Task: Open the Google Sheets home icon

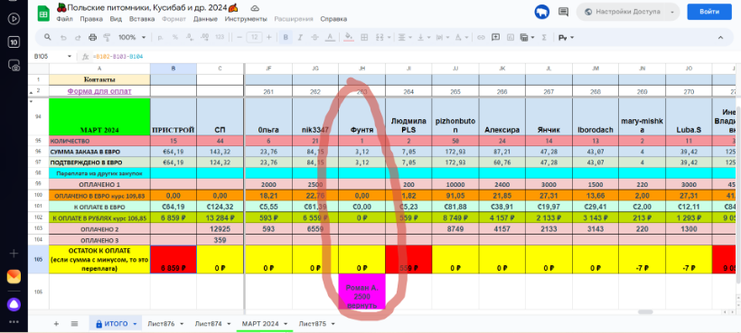Action: [43, 14]
